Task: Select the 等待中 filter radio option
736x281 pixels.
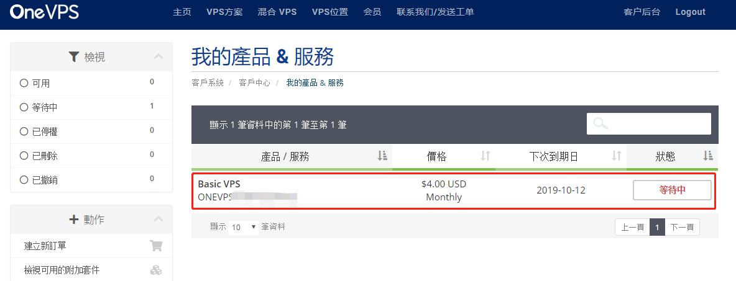Action: (24, 107)
